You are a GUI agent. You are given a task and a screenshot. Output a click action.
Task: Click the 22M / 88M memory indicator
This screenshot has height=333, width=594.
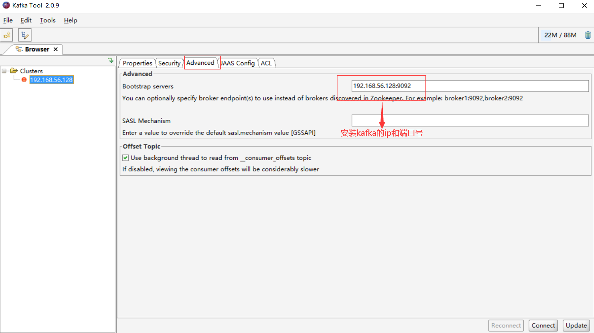coord(560,35)
